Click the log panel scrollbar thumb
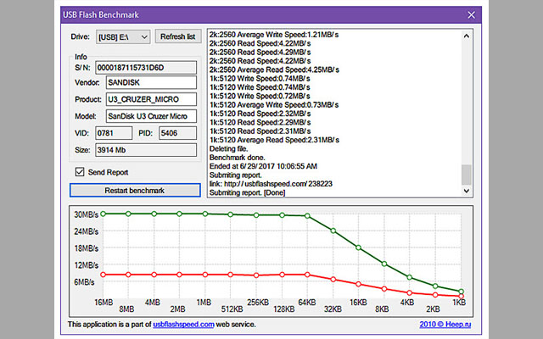The width and height of the screenshot is (543, 339). point(466,174)
